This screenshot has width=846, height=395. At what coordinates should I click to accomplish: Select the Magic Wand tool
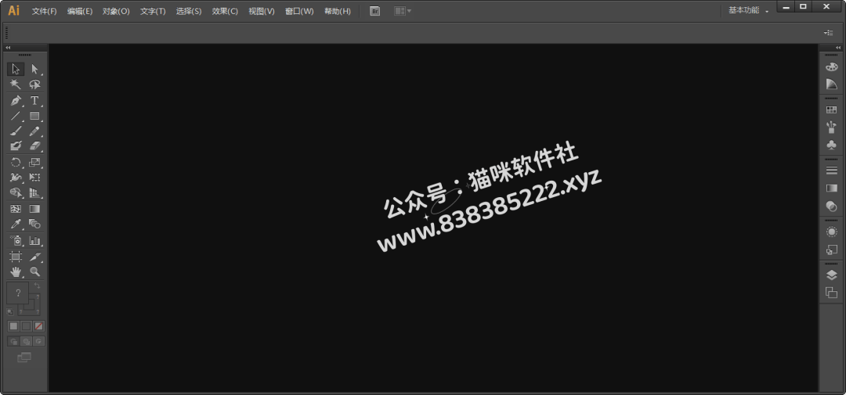pos(16,84)
